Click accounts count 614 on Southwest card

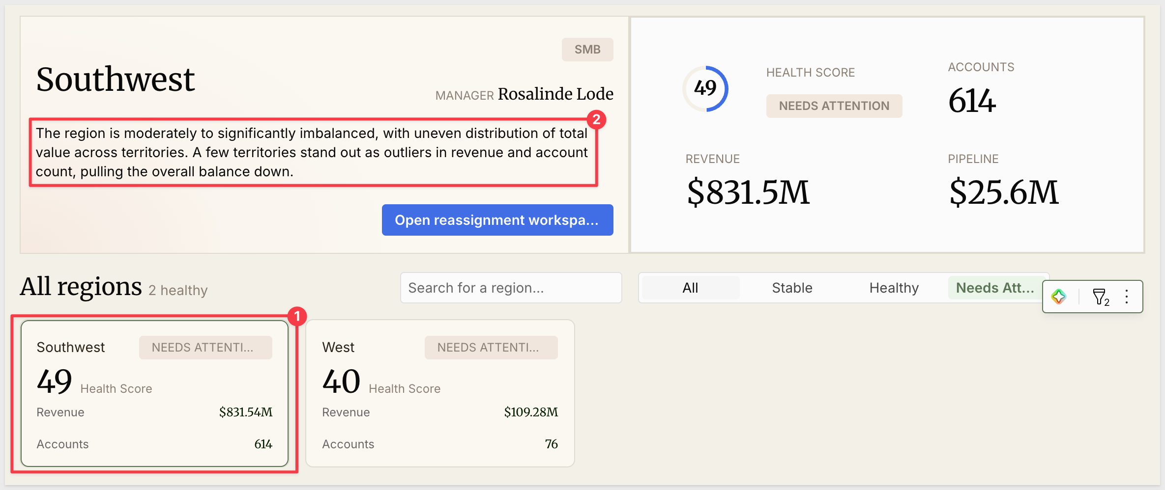click(263, 444)
